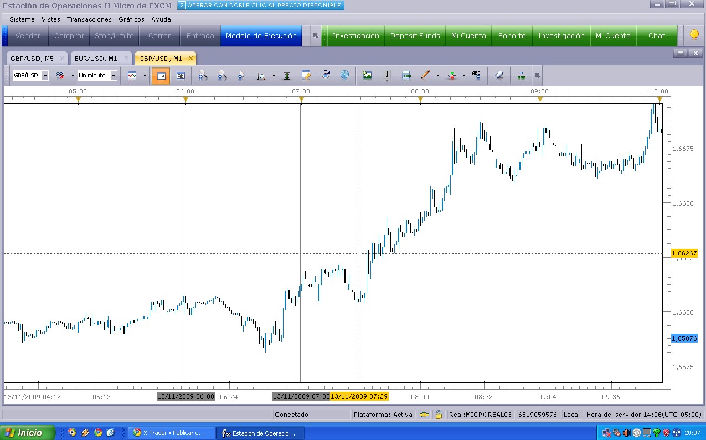
Task: Open the pencil drawing tool dropdown arrow
Action: pyautogui.click(x=437, y=76)
